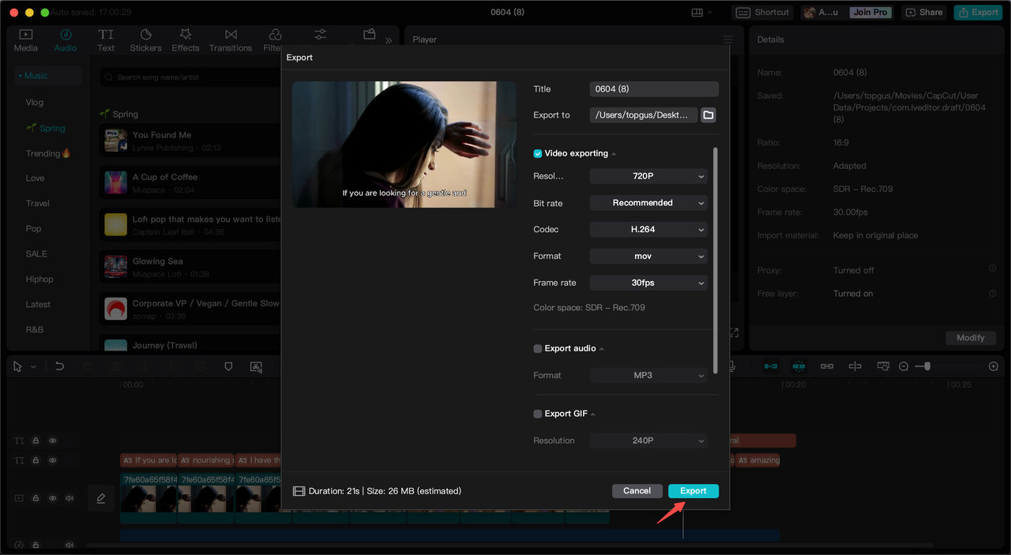This screenshot has width=1011, height=555.
Task: Open the Codec H.264 dropdown
Action: pos(648,229)
